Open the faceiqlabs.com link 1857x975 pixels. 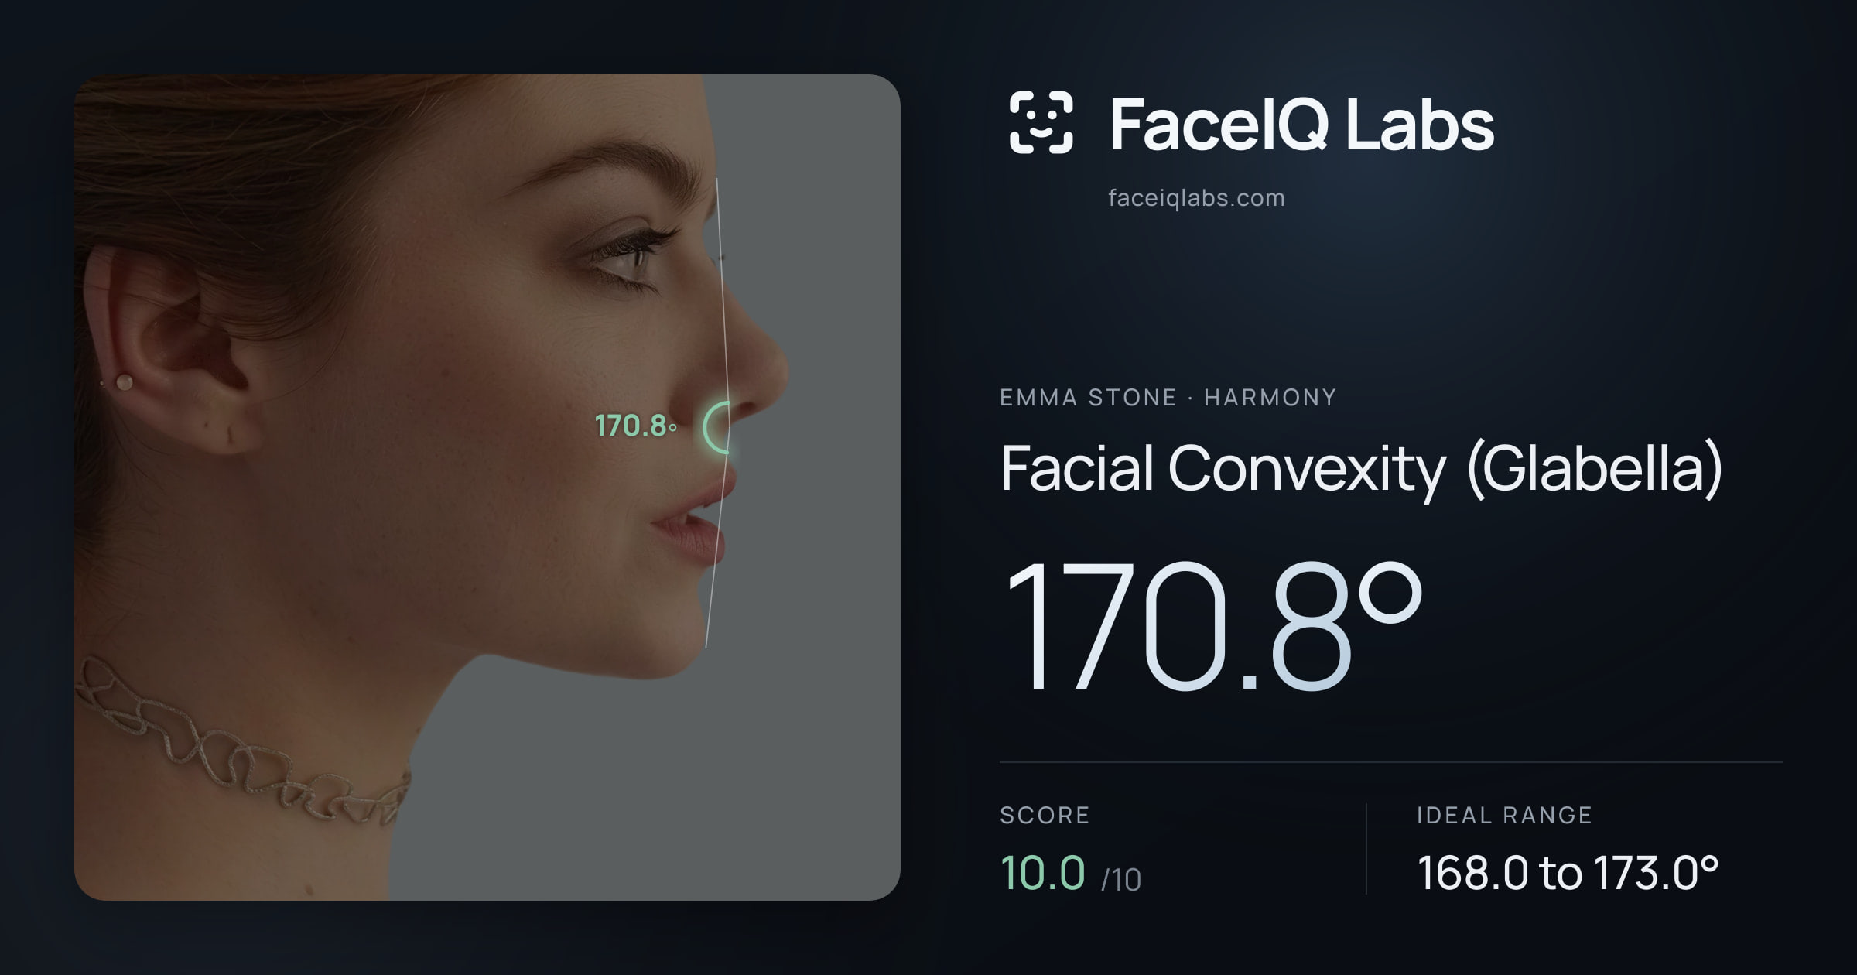(1196, 198)
